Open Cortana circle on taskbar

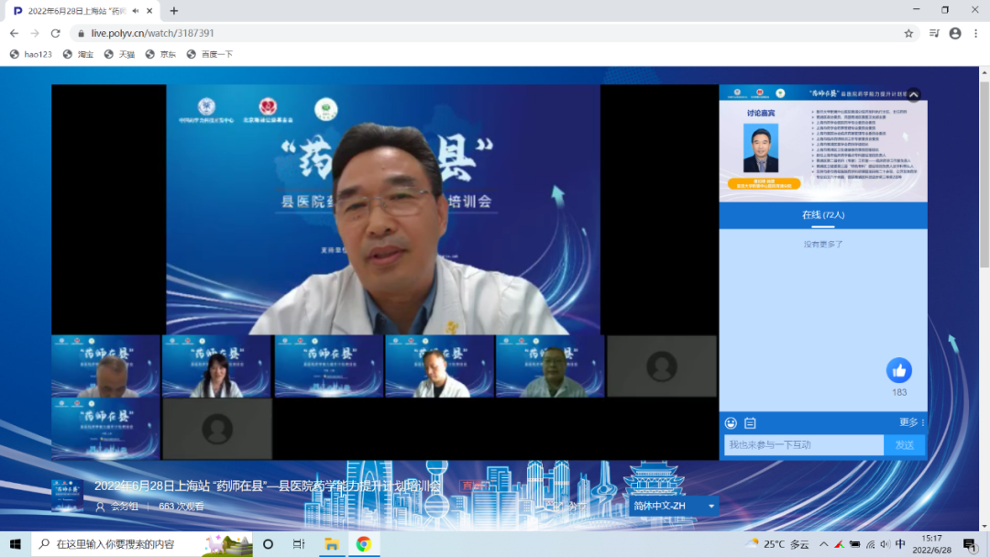(269, 544)
